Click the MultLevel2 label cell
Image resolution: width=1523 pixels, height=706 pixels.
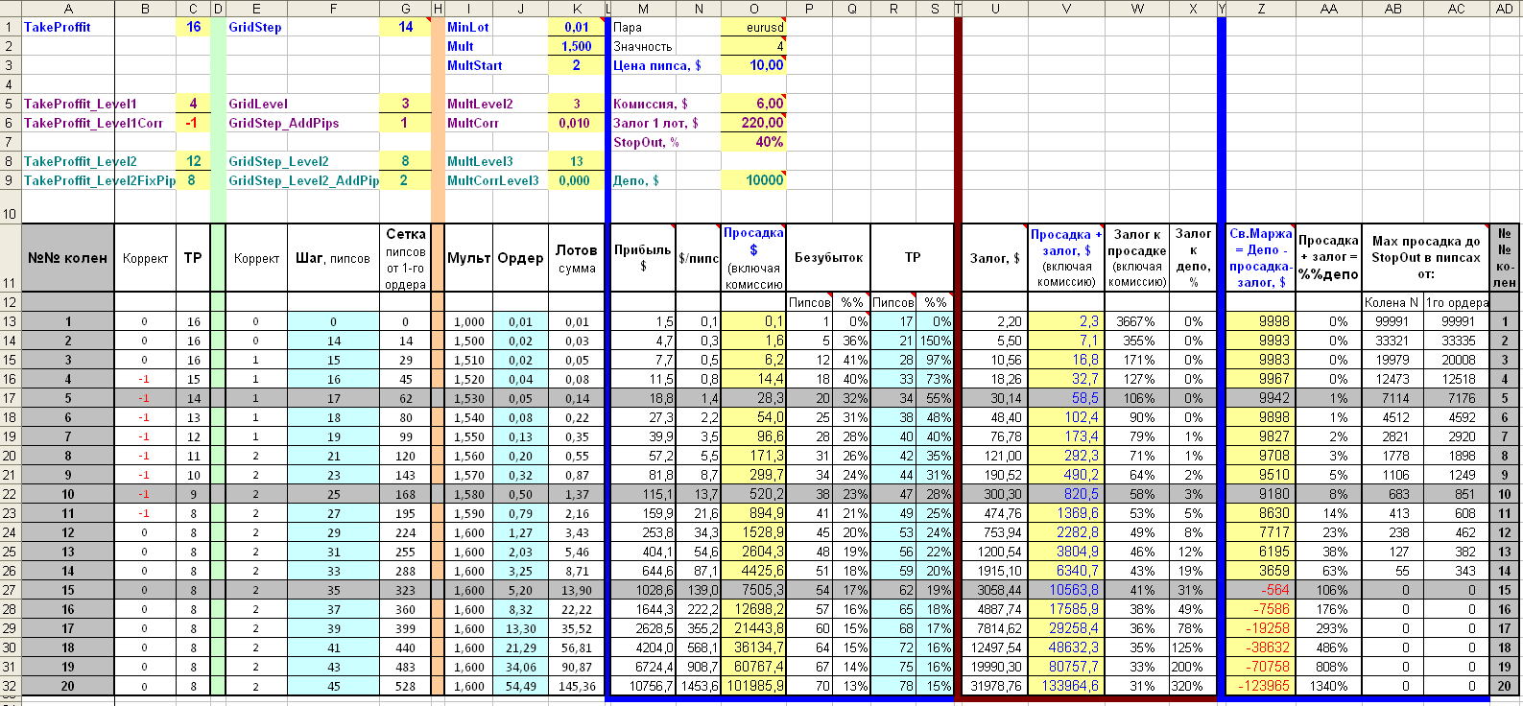click(x=496, y=104)
